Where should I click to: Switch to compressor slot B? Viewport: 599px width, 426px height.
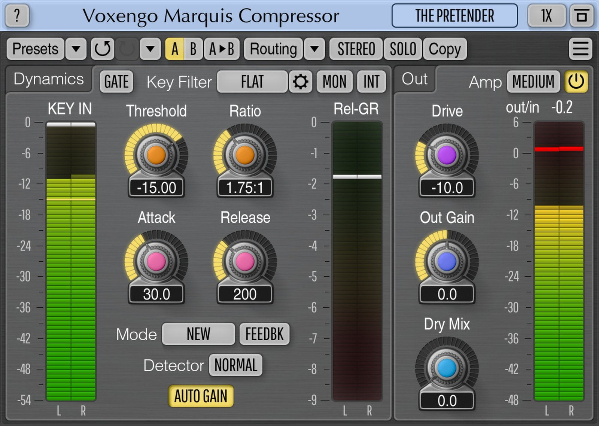coord(192,49)
